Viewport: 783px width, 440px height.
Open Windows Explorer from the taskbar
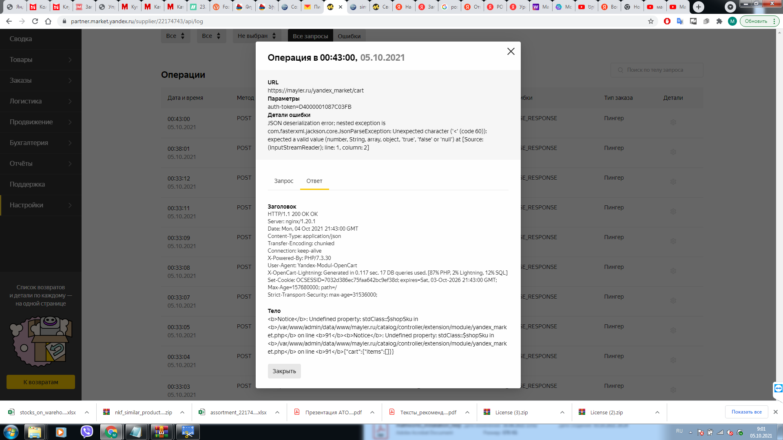click(x=35, y=432)
